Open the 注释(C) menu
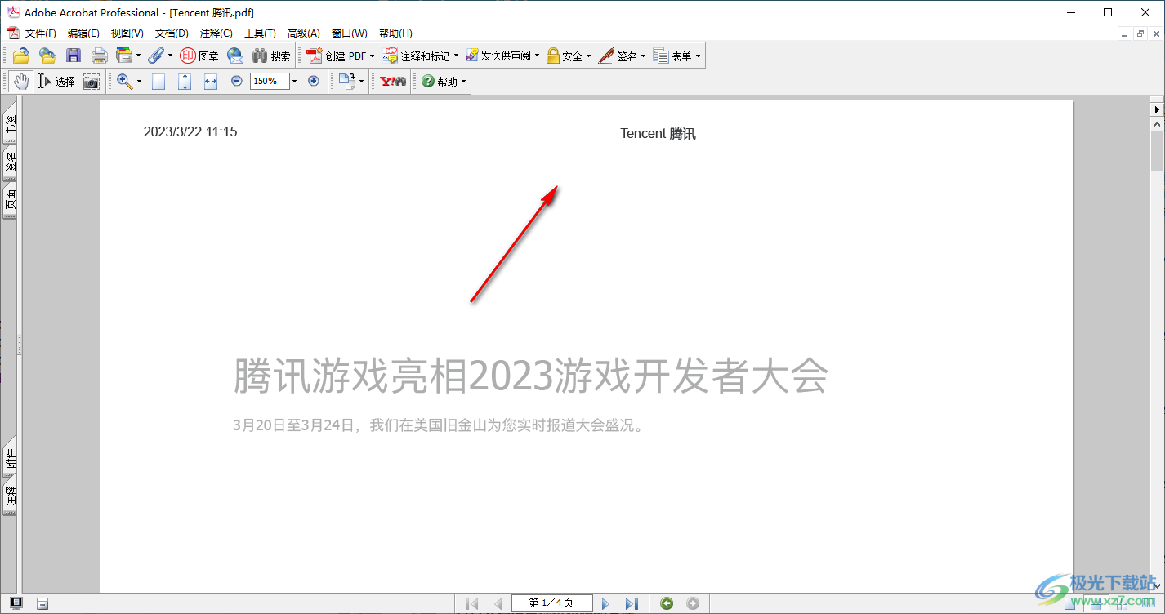 pos(216,33)
